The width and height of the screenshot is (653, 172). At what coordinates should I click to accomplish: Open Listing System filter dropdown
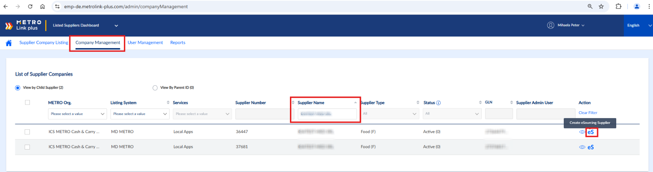coord(140,114)
